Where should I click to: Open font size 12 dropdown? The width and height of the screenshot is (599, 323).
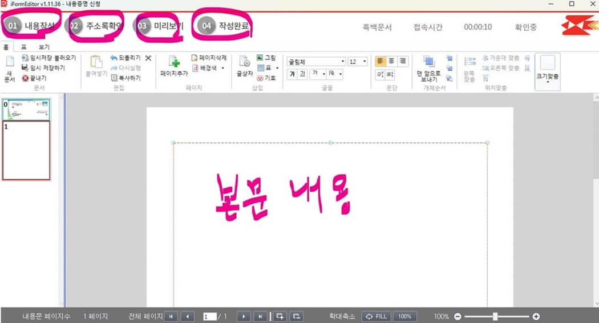click(365, 62)
